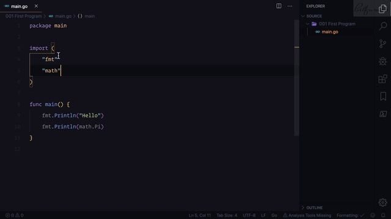The width and height of the screenshot is (391, 219).
Task: Click the Formatting status item
Action: click(350, 215)
